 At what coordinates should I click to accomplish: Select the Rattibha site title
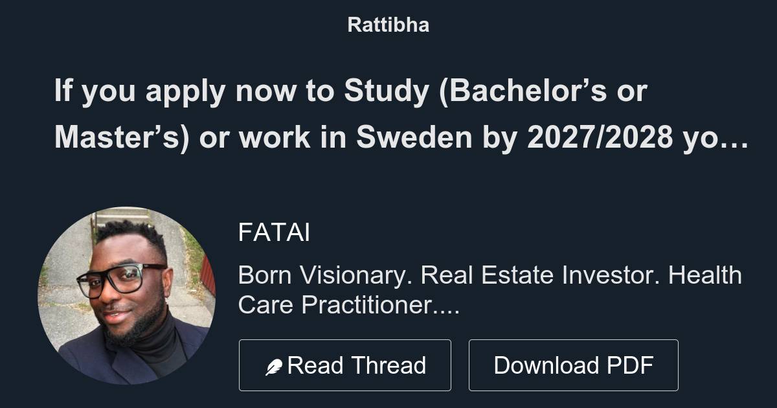pyautogui.click(x=388, y=25)
